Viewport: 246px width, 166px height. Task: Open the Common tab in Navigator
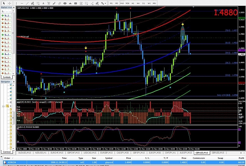(x=7, y=152)
